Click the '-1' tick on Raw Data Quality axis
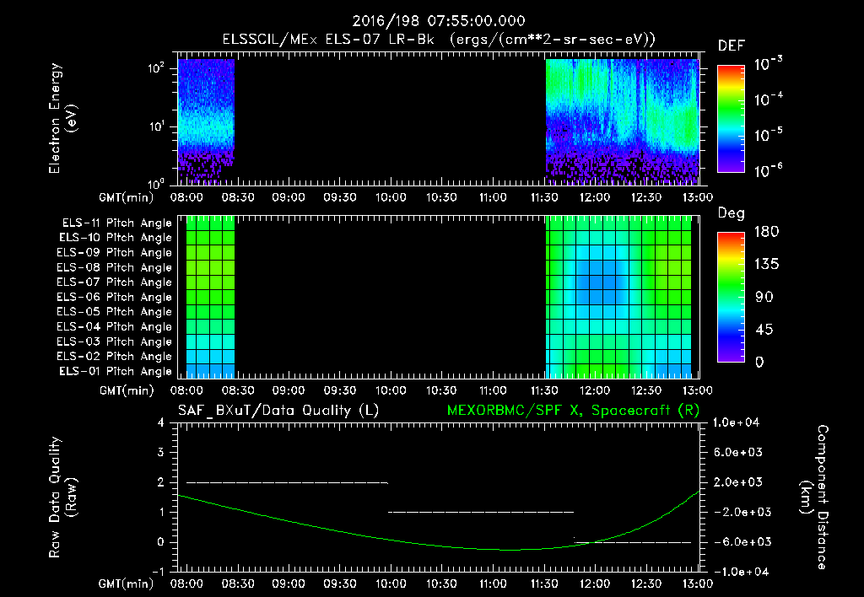This screenshot has width=864, height=597. pyautogui.click(x=158, y=572)
